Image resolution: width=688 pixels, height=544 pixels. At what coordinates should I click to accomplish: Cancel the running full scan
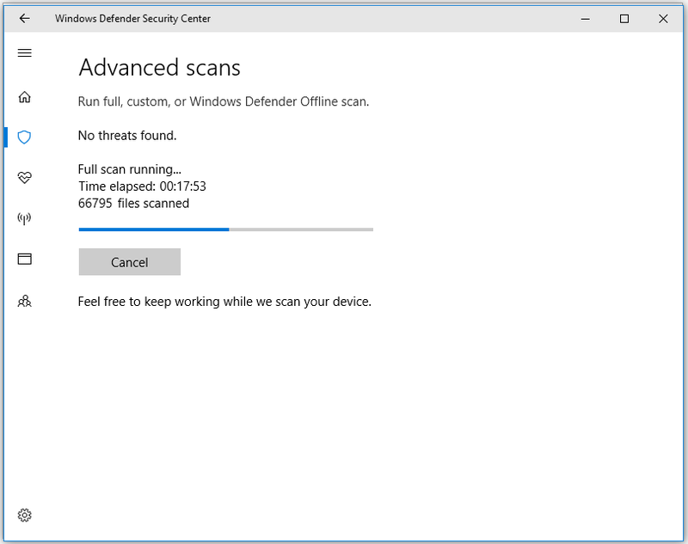point(130,262)
